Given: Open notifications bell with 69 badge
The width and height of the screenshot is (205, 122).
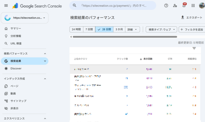Looking at the screenshot, I should point(184,5).
